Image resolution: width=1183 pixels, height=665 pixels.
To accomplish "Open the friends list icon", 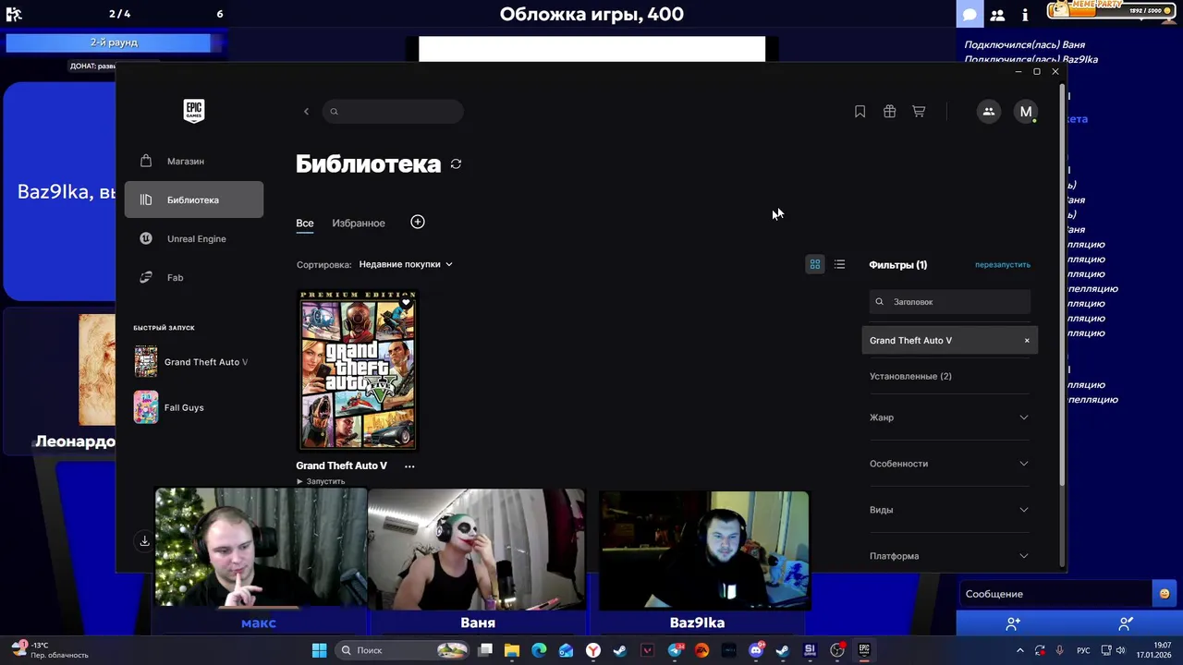I will [988, 112].
